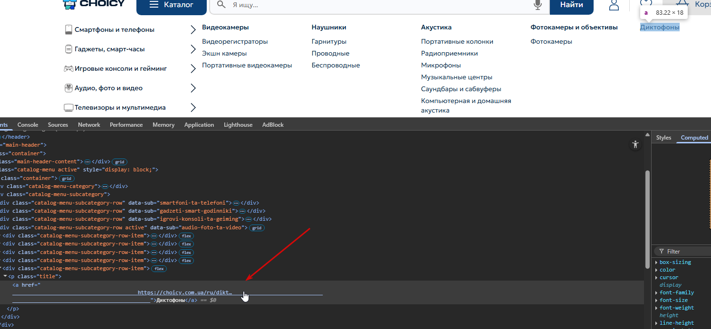Select the gadzeti-smart-godinniki div node
The image size is (711, 329).
(133, 211)
